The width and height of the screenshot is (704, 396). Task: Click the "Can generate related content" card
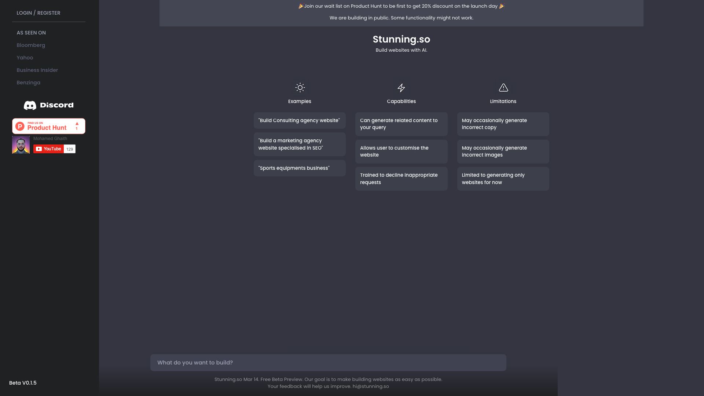point(401,124)
